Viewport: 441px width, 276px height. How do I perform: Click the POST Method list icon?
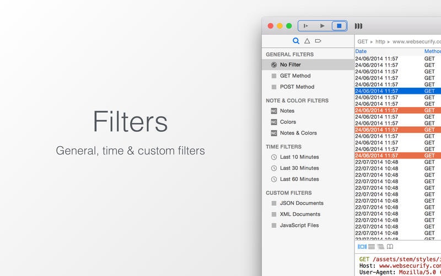pos(273,87)
